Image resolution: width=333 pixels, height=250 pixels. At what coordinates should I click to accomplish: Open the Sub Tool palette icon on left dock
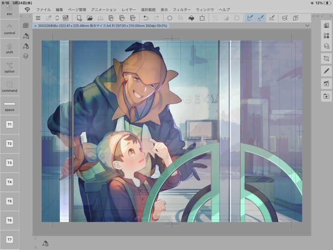pos(26,36)
